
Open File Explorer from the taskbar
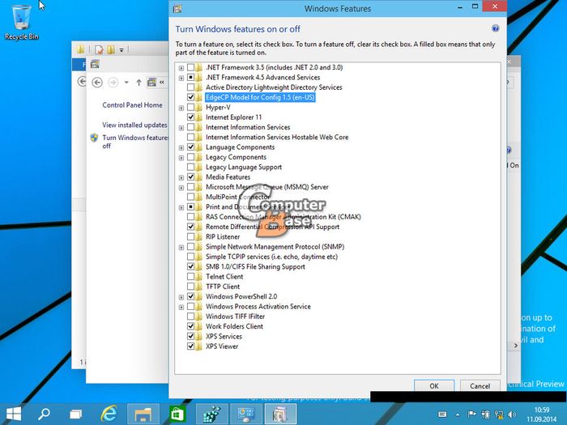[x=143, y=413]
